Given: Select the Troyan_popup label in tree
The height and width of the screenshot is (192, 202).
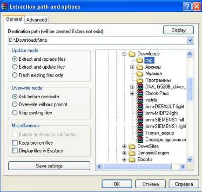Looking at the screenshot, I should (x=160, y=133).
